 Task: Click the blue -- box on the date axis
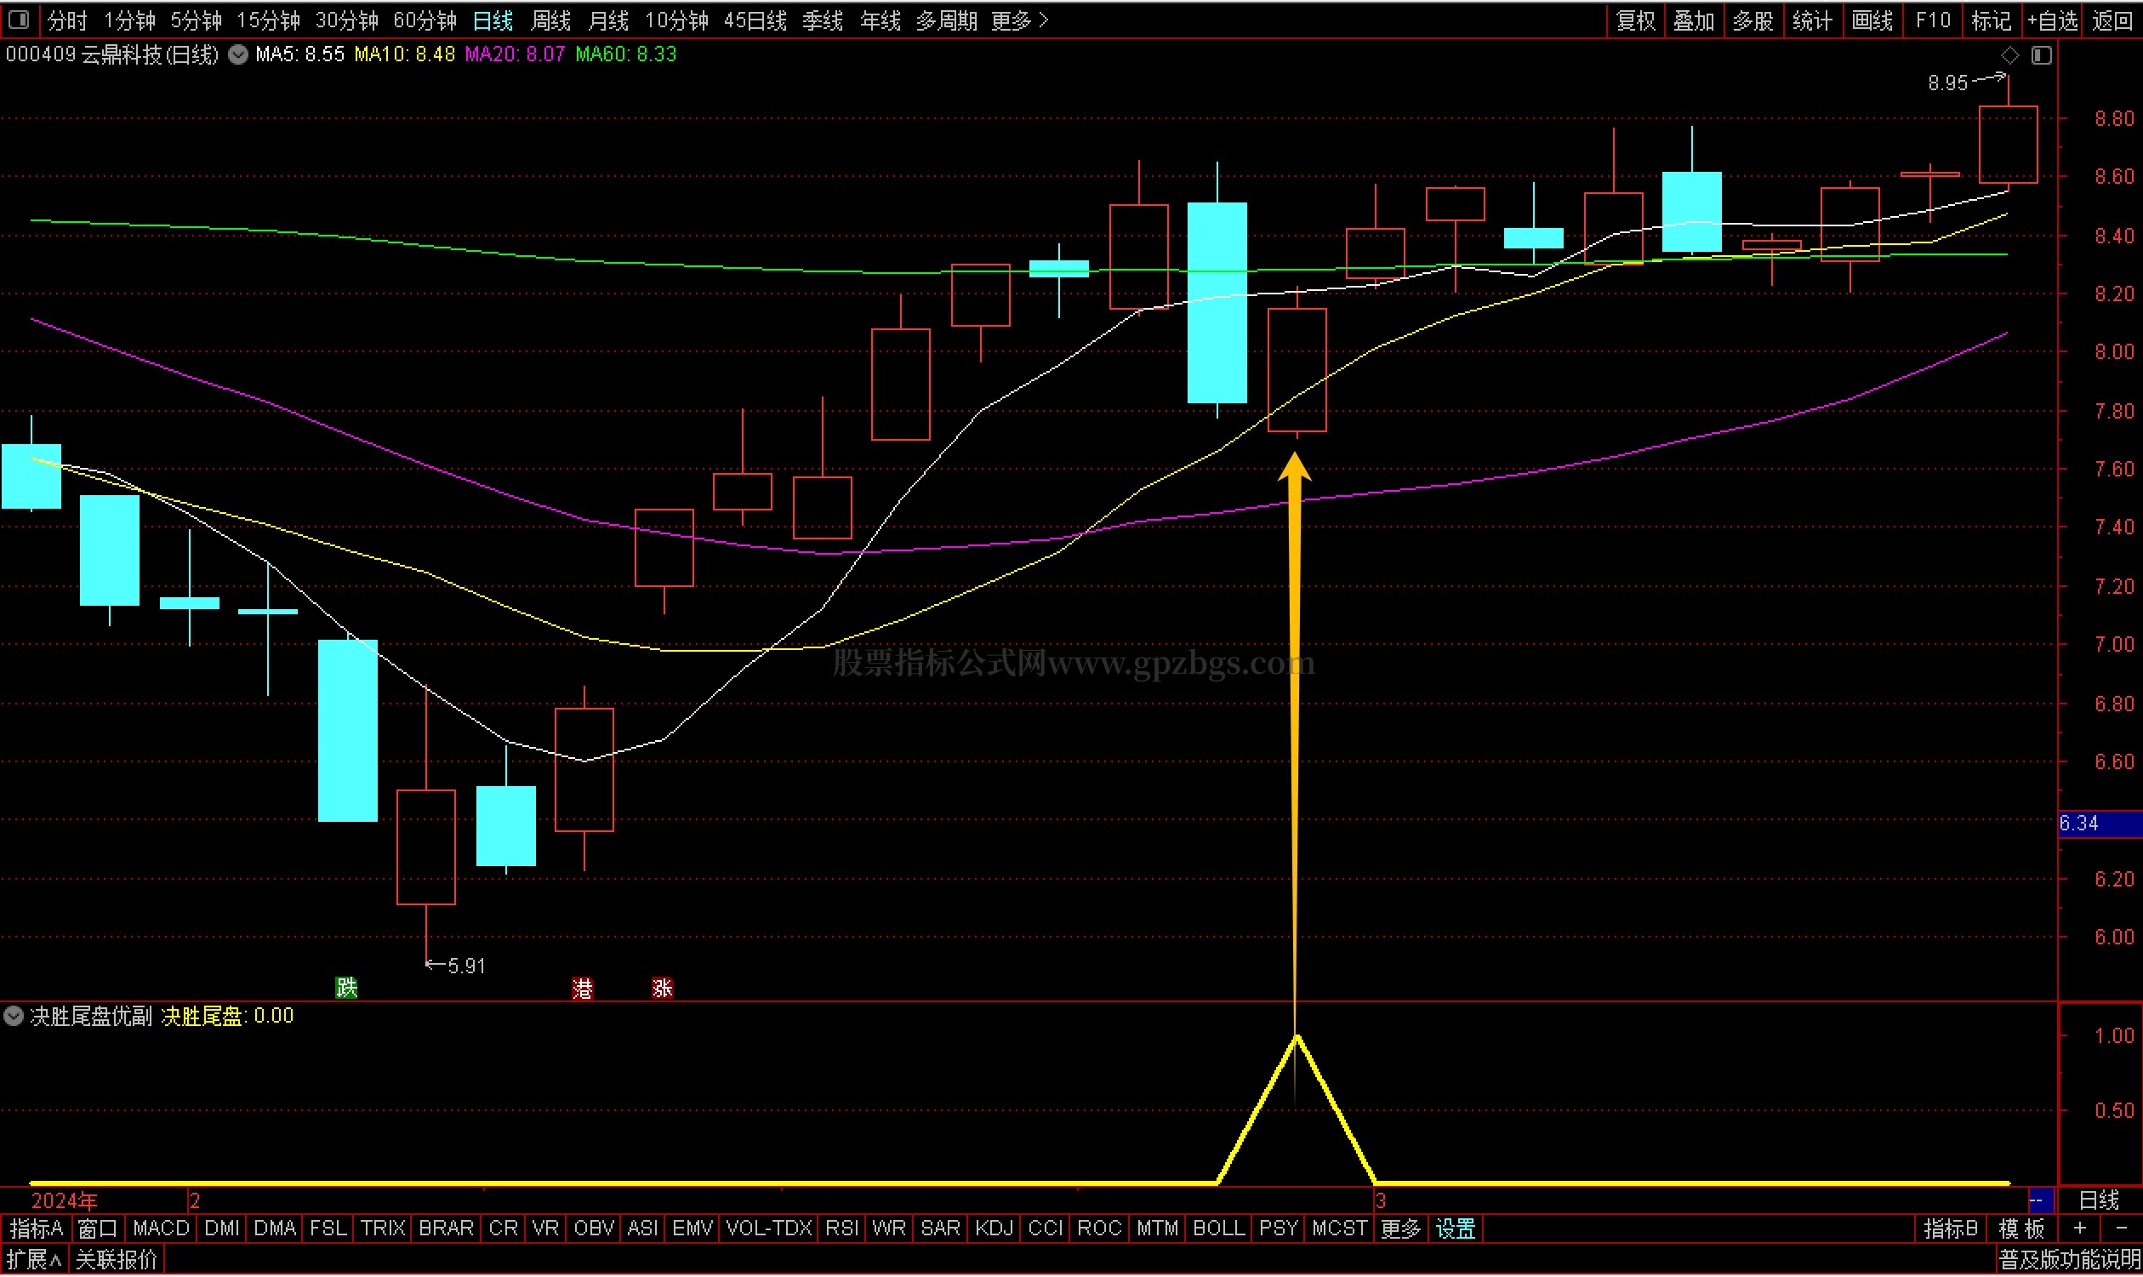[x=2041, y=1201]
